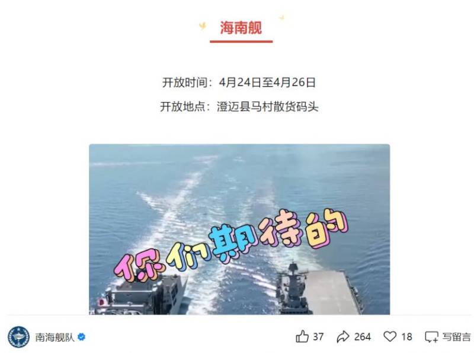This screenshot has height=353, width=474.
Task: Click the blue verified badge
Action: click(81, 337)
